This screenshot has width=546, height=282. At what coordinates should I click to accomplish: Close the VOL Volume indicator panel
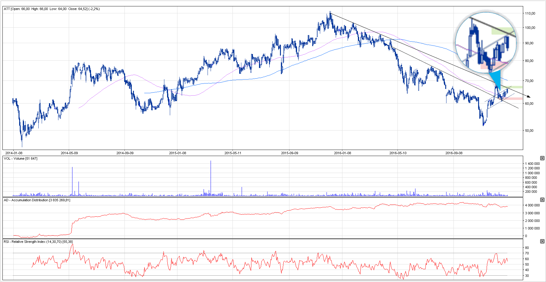(x=542, y=158)
